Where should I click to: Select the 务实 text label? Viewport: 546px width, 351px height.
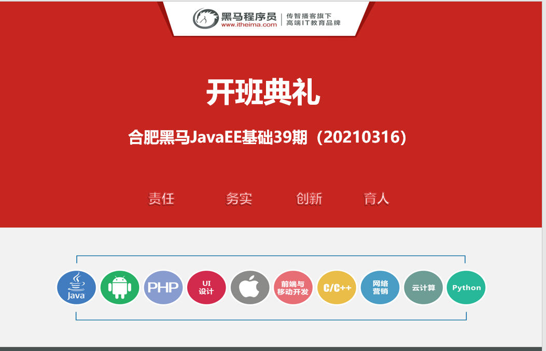tap(239, 199)
